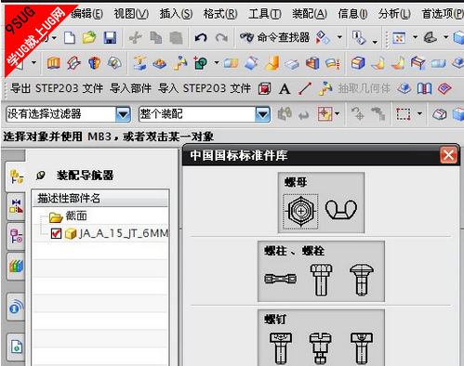Select the first screw thumbnail under 螺钉
The image size is (464, 366).
click(281, 348)
